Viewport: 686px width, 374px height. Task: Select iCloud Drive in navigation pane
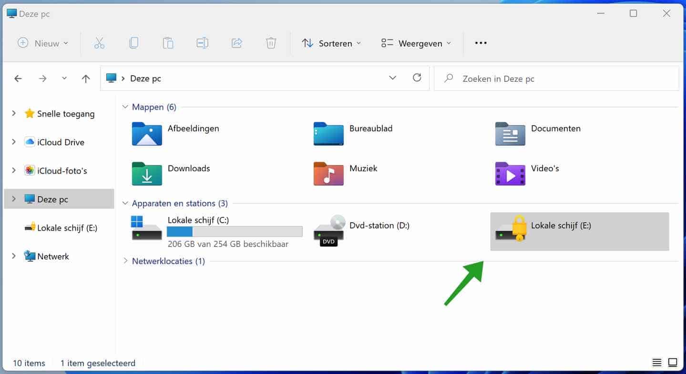coord(61,142)
